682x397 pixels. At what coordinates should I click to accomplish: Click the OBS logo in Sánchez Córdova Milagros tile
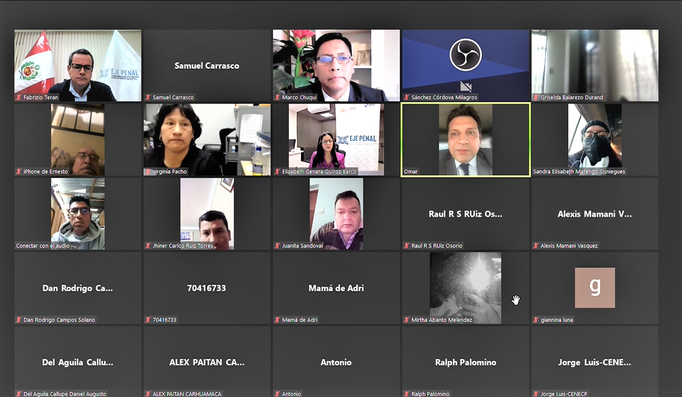click(465, 55)
